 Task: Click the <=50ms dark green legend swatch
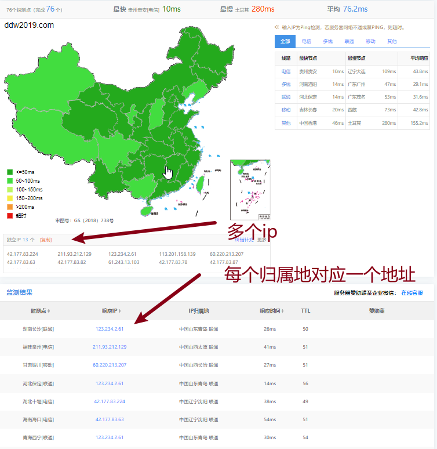pos(10,172)
